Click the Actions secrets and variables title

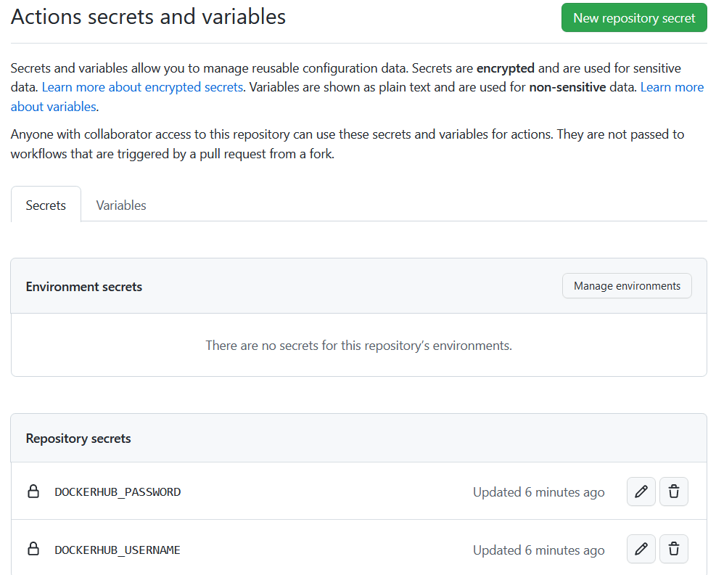[x=149, y=17]
